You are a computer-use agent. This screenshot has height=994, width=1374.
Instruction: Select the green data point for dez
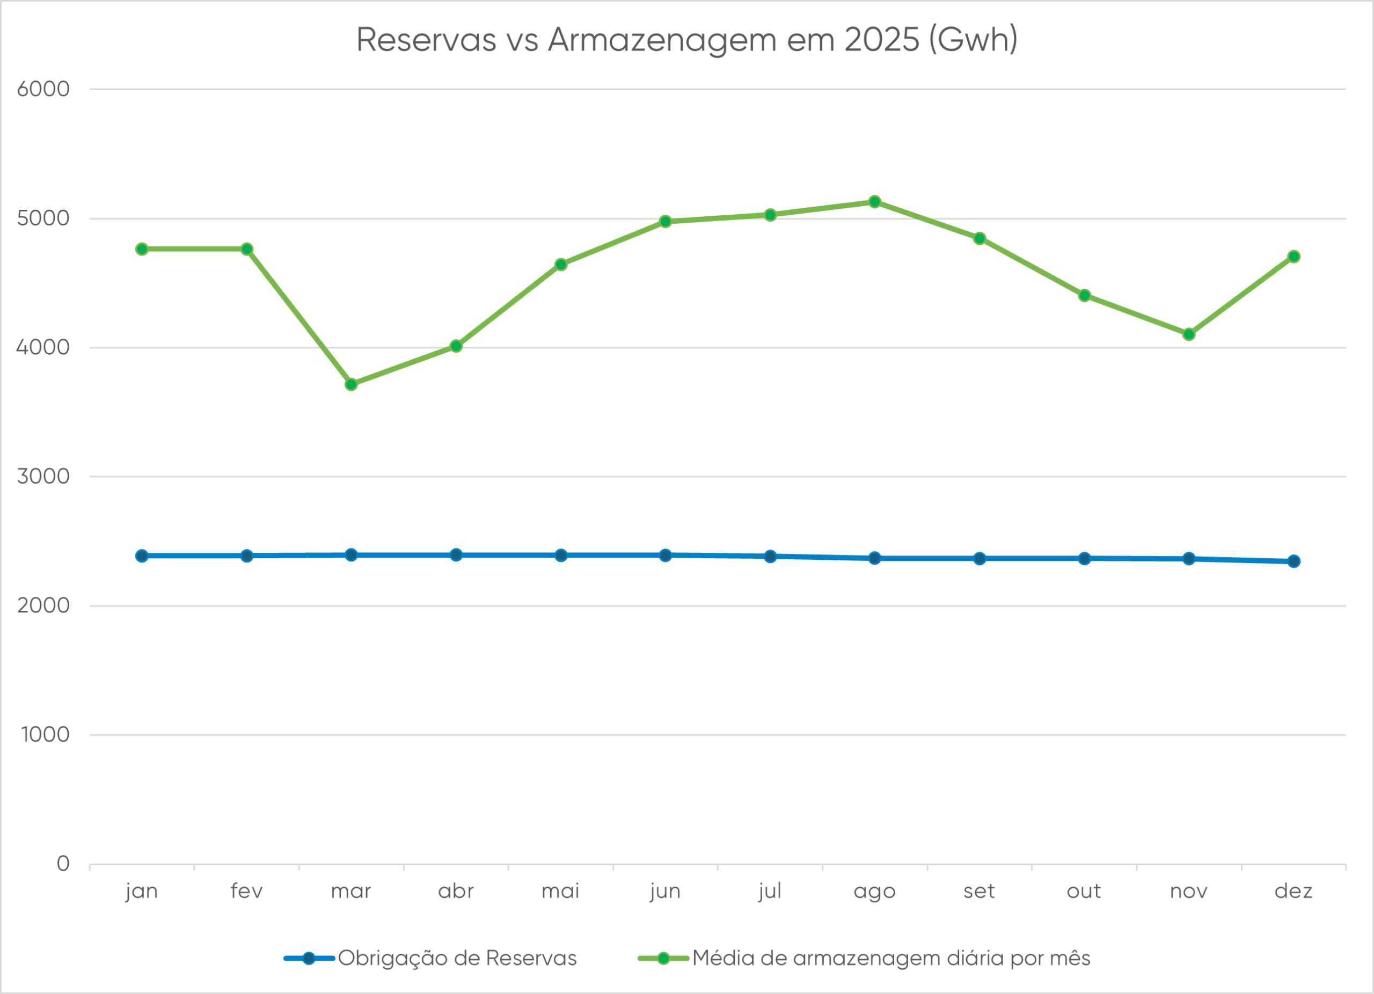pyautogui.click(x=1293, y=257)
